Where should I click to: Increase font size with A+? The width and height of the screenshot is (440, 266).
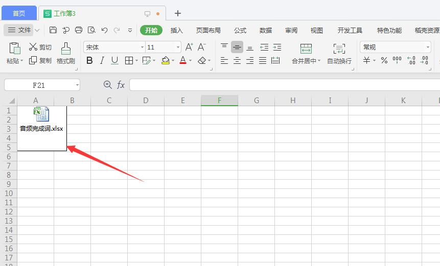tap(189, 47)
